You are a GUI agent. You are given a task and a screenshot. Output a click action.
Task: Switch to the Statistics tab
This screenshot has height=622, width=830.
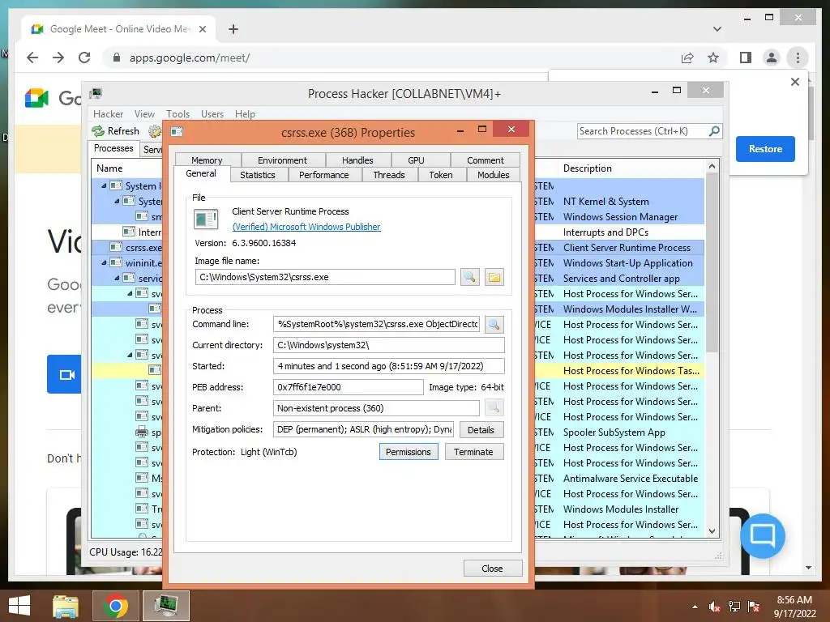(x=258, y=175)
